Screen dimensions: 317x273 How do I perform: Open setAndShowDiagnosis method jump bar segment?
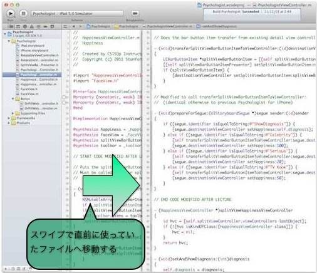pyautogui.click(x=217, y=26)
